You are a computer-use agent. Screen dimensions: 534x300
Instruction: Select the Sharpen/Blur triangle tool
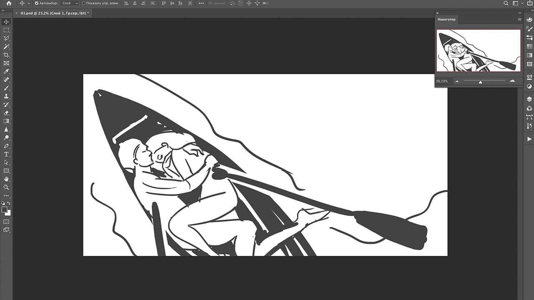(6, 130)
